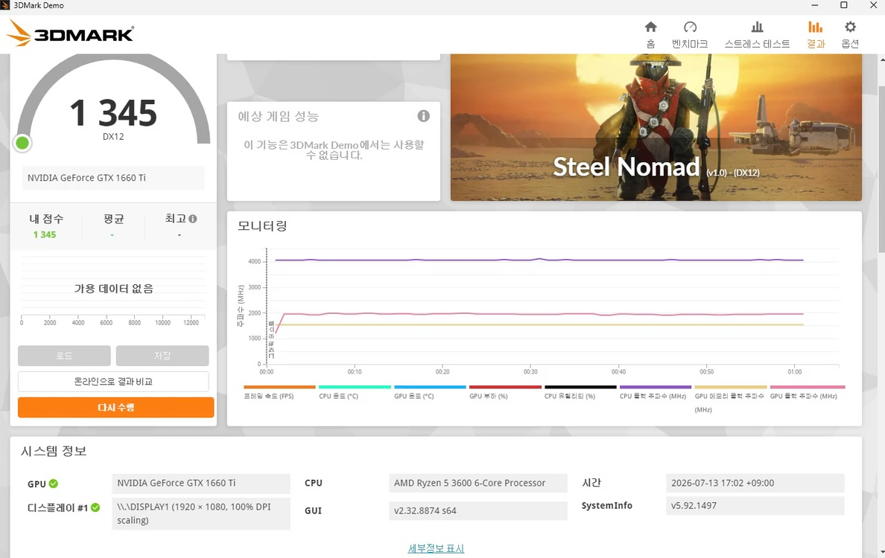The height and width of the screenshot is (558, 885).
Task: Click the 모니터링 heading
Action: click(262, 226)
